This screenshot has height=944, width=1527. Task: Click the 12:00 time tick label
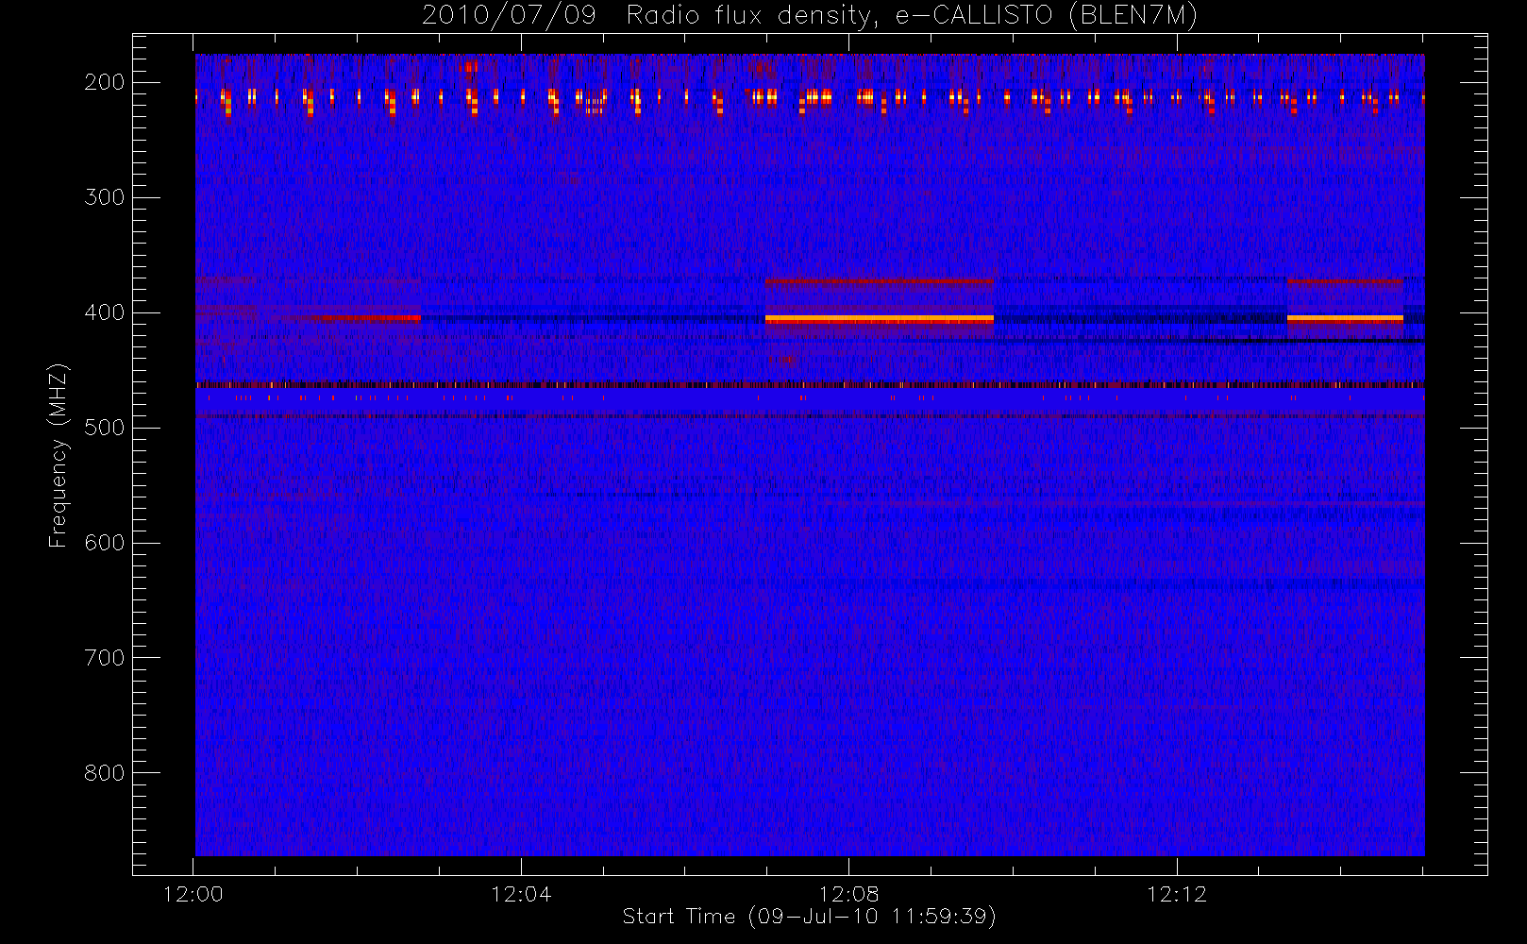193,894
